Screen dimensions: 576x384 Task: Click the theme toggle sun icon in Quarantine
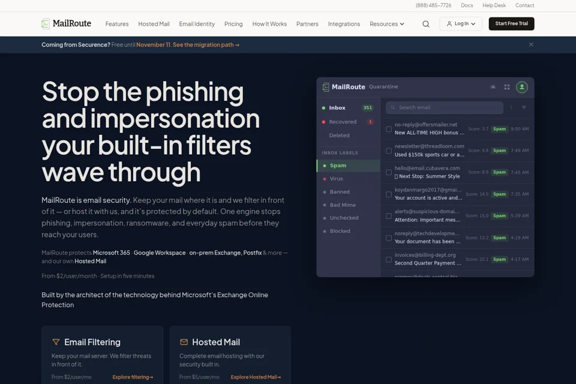pos(493,87)
